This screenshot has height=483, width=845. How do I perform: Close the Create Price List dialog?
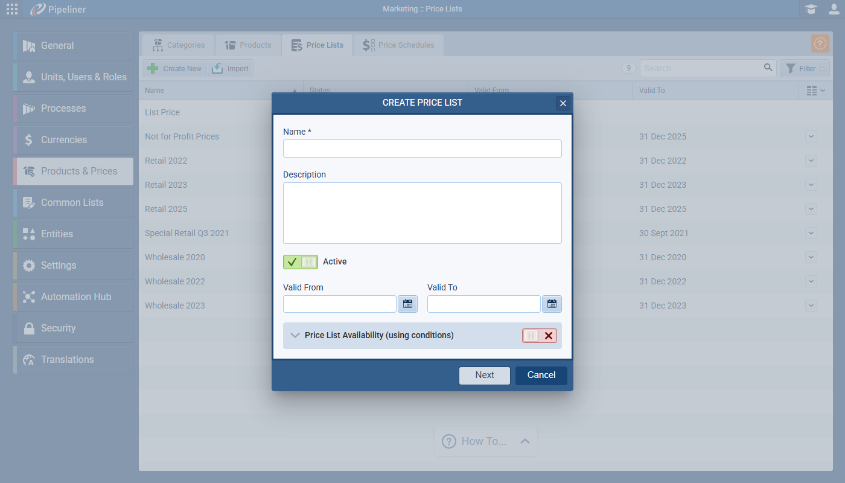pyautogui.click(x=563, y=103)
